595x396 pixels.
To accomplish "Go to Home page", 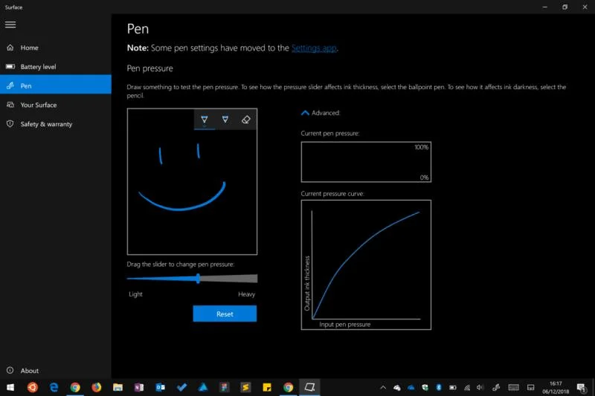I will [x=56, y=48].
